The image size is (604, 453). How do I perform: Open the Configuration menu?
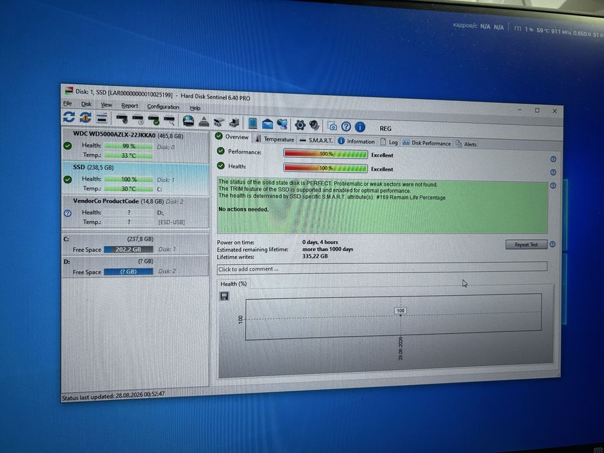tap(163, 107)
